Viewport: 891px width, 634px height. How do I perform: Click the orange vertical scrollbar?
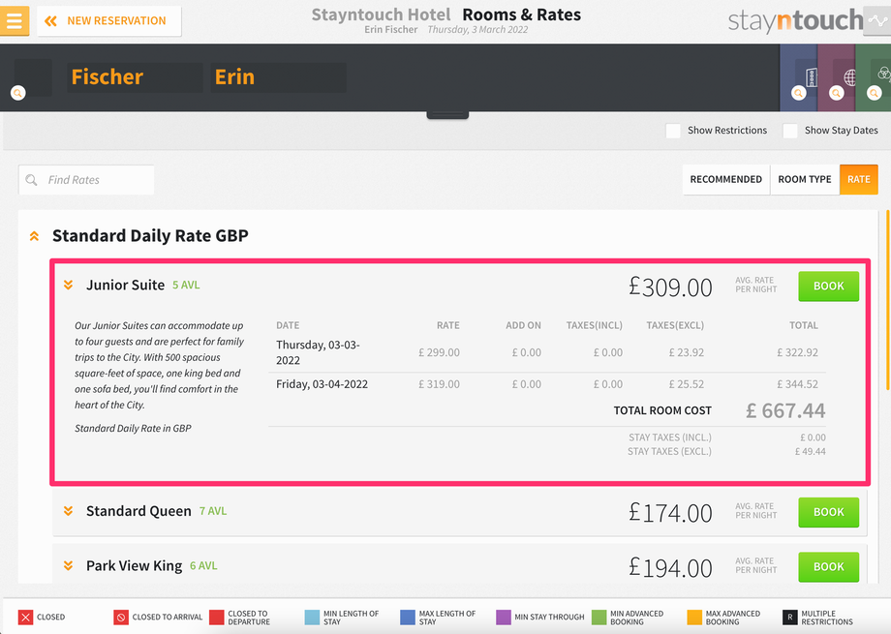[887, 300]
